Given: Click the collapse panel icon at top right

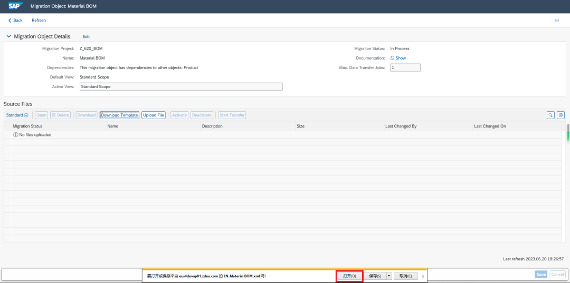Looking at the screenshot, I should point(557,21).
